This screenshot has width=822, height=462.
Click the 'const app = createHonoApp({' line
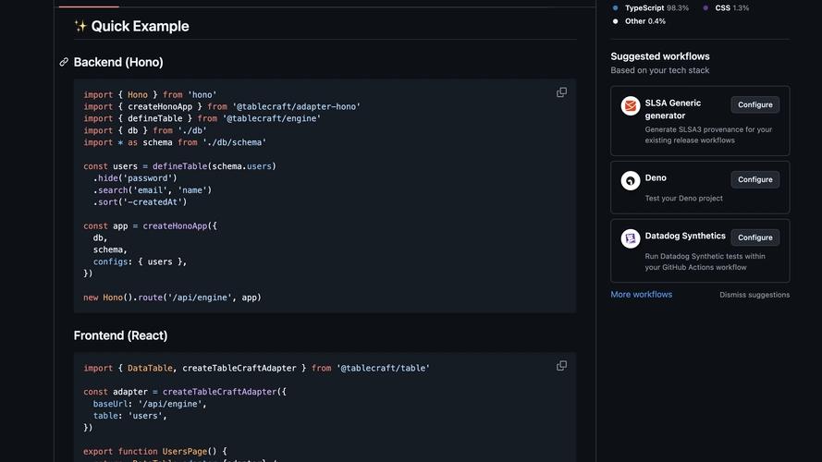[150, 225]
